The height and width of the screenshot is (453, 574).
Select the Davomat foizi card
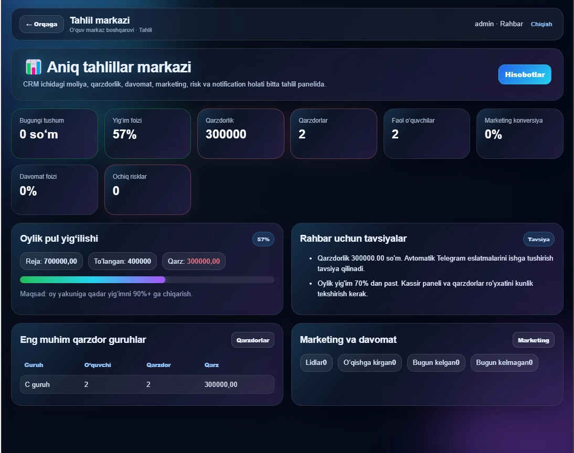tap(55, 190)
